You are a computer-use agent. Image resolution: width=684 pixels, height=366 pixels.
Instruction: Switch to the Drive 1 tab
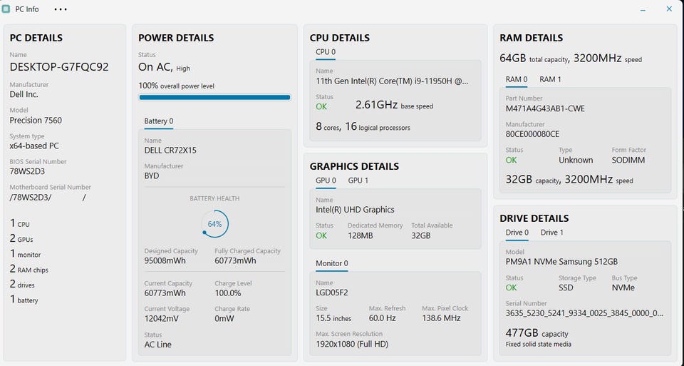pos(551,233)
